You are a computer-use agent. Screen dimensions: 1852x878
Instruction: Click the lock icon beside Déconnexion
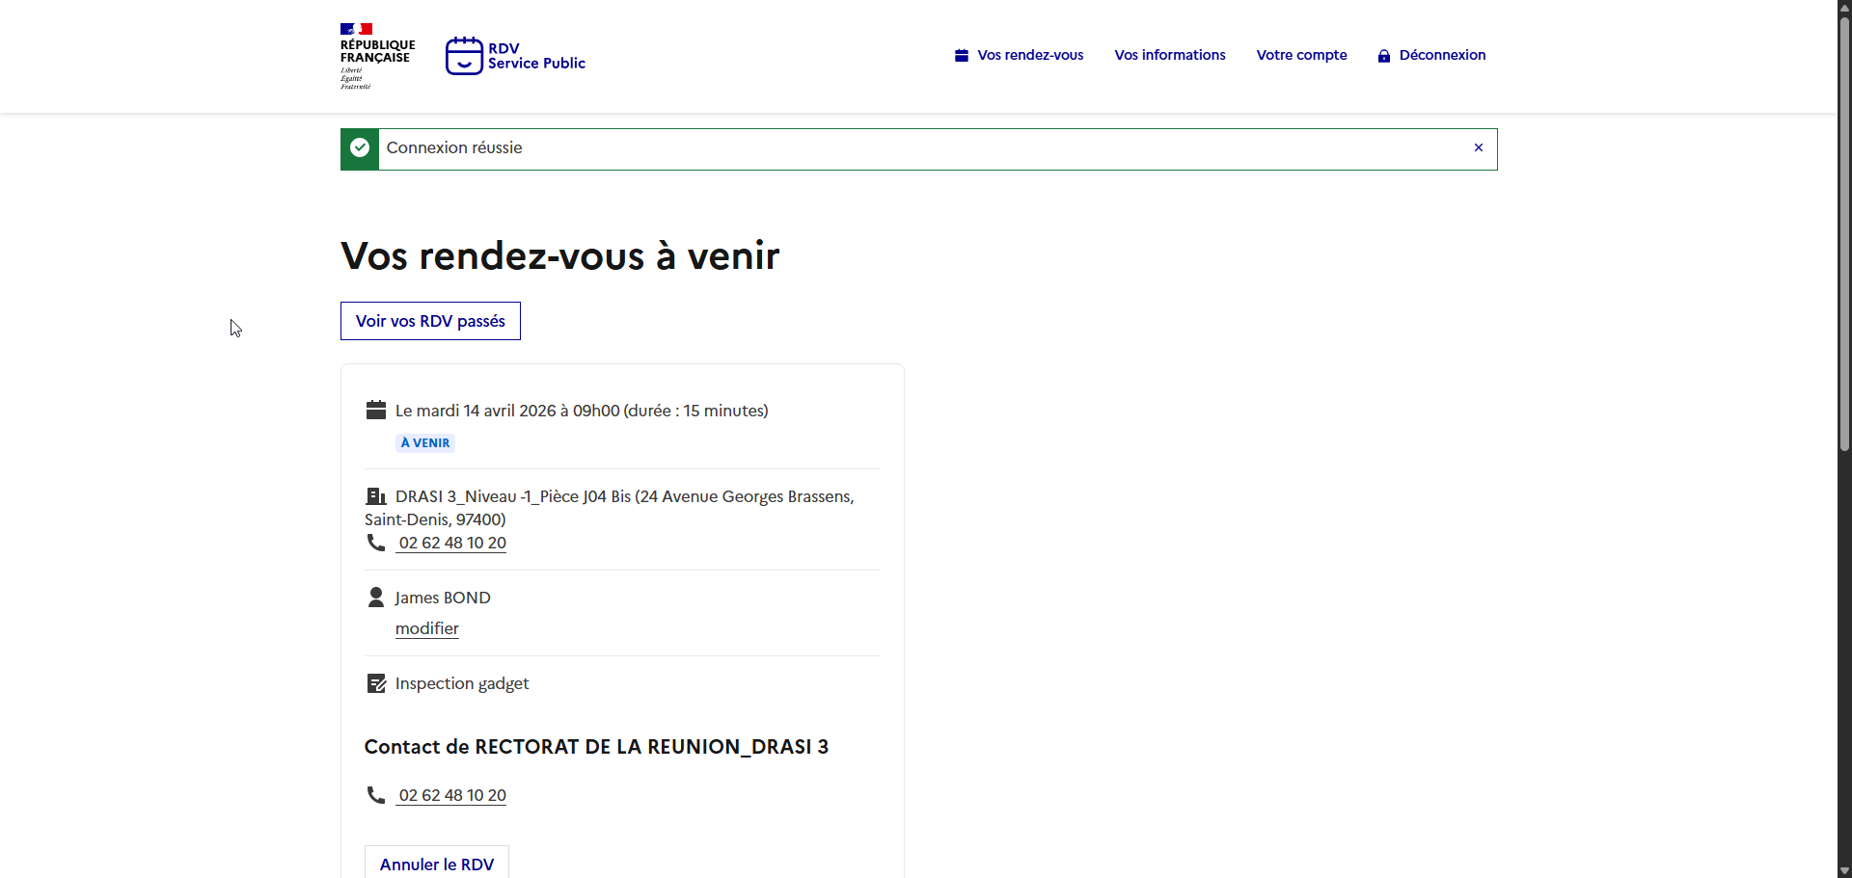coord(1384,56)
